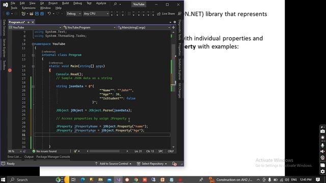Click the notifications bell in status bar
Screen dimensions: 326x183
pyautogui.click(x=174, y=164)
